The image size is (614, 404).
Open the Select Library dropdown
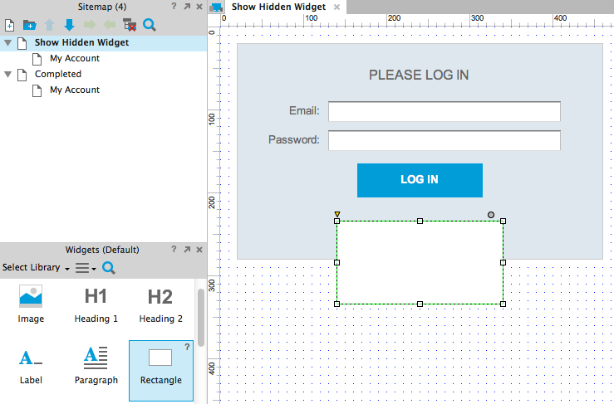(35, 268)
